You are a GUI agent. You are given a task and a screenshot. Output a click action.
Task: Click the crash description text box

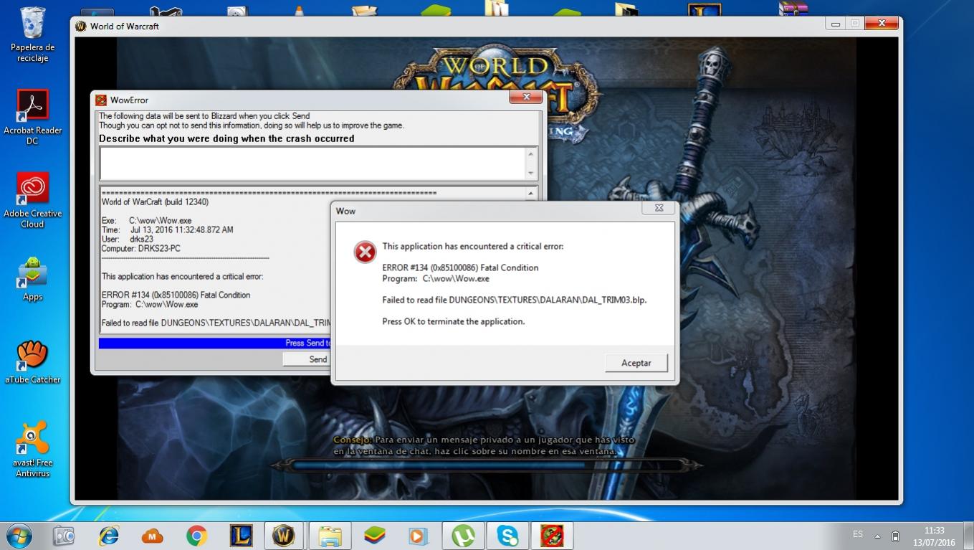(x=313, y=163)
